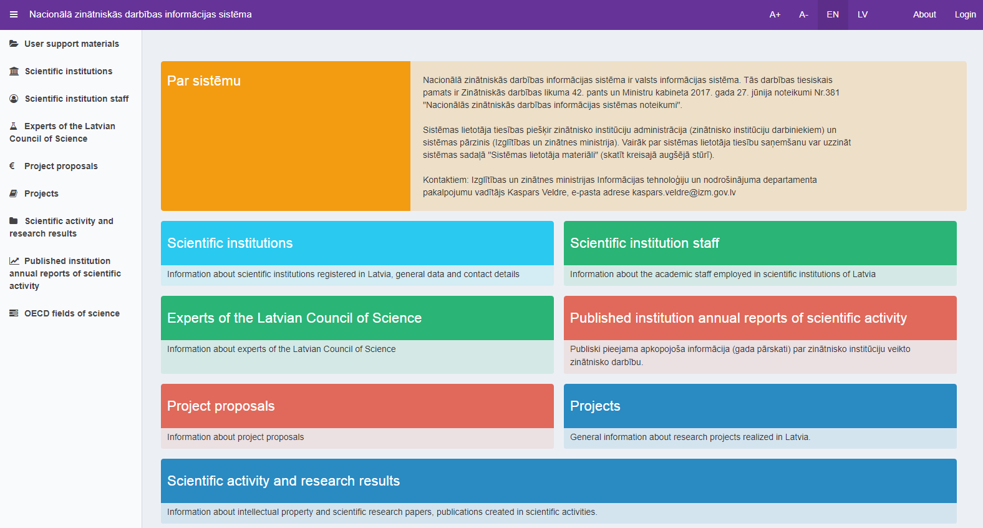Open the About page
Screen dimensions: 983x528
click(x=924, y=14)
